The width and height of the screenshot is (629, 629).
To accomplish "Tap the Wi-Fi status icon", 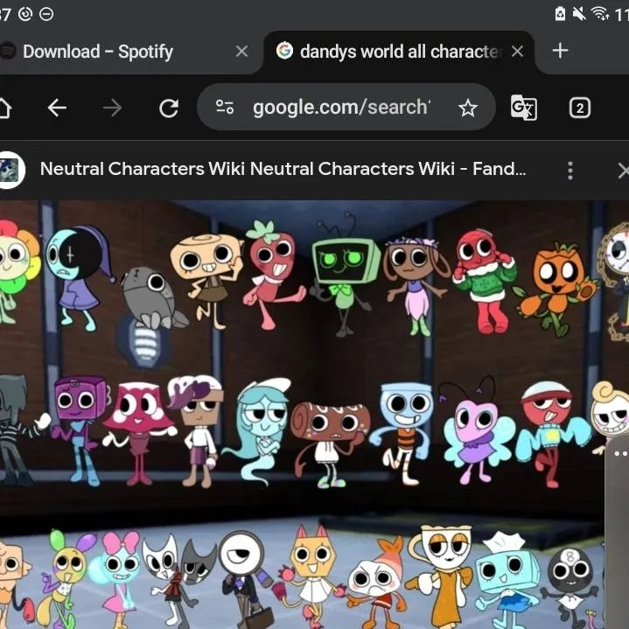I will [x=600, y=13].
